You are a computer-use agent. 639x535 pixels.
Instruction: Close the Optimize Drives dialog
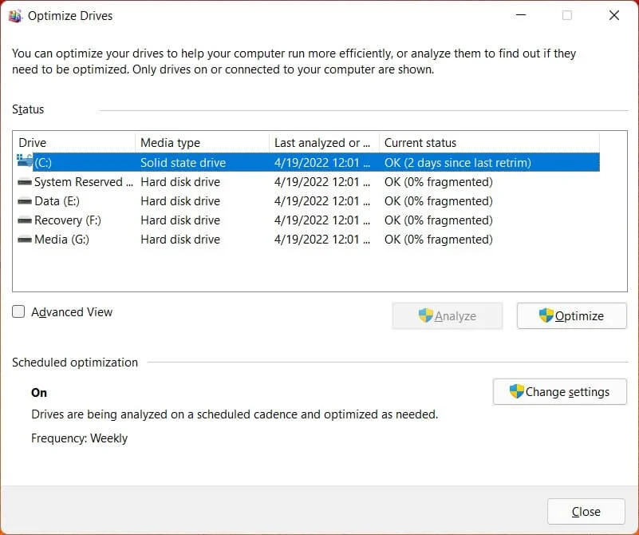pyautogui.click(x=586, y=511)
